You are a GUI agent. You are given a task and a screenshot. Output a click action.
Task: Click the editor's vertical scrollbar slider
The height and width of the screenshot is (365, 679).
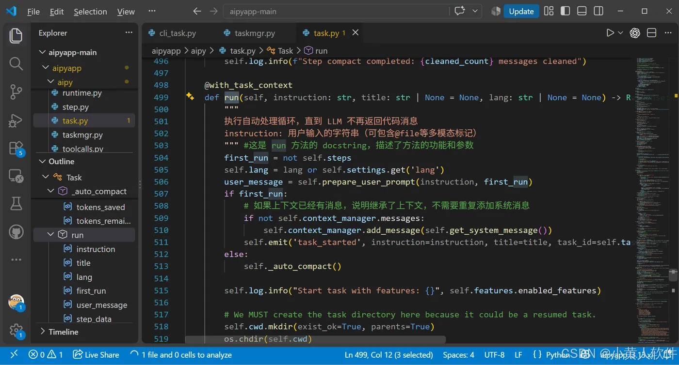[x=673, y=275]
